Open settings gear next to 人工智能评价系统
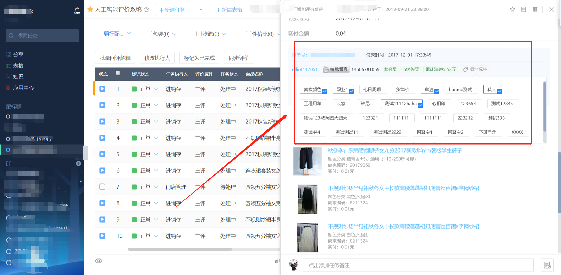Viewport: 561px width, 275px height. point(147,10)
